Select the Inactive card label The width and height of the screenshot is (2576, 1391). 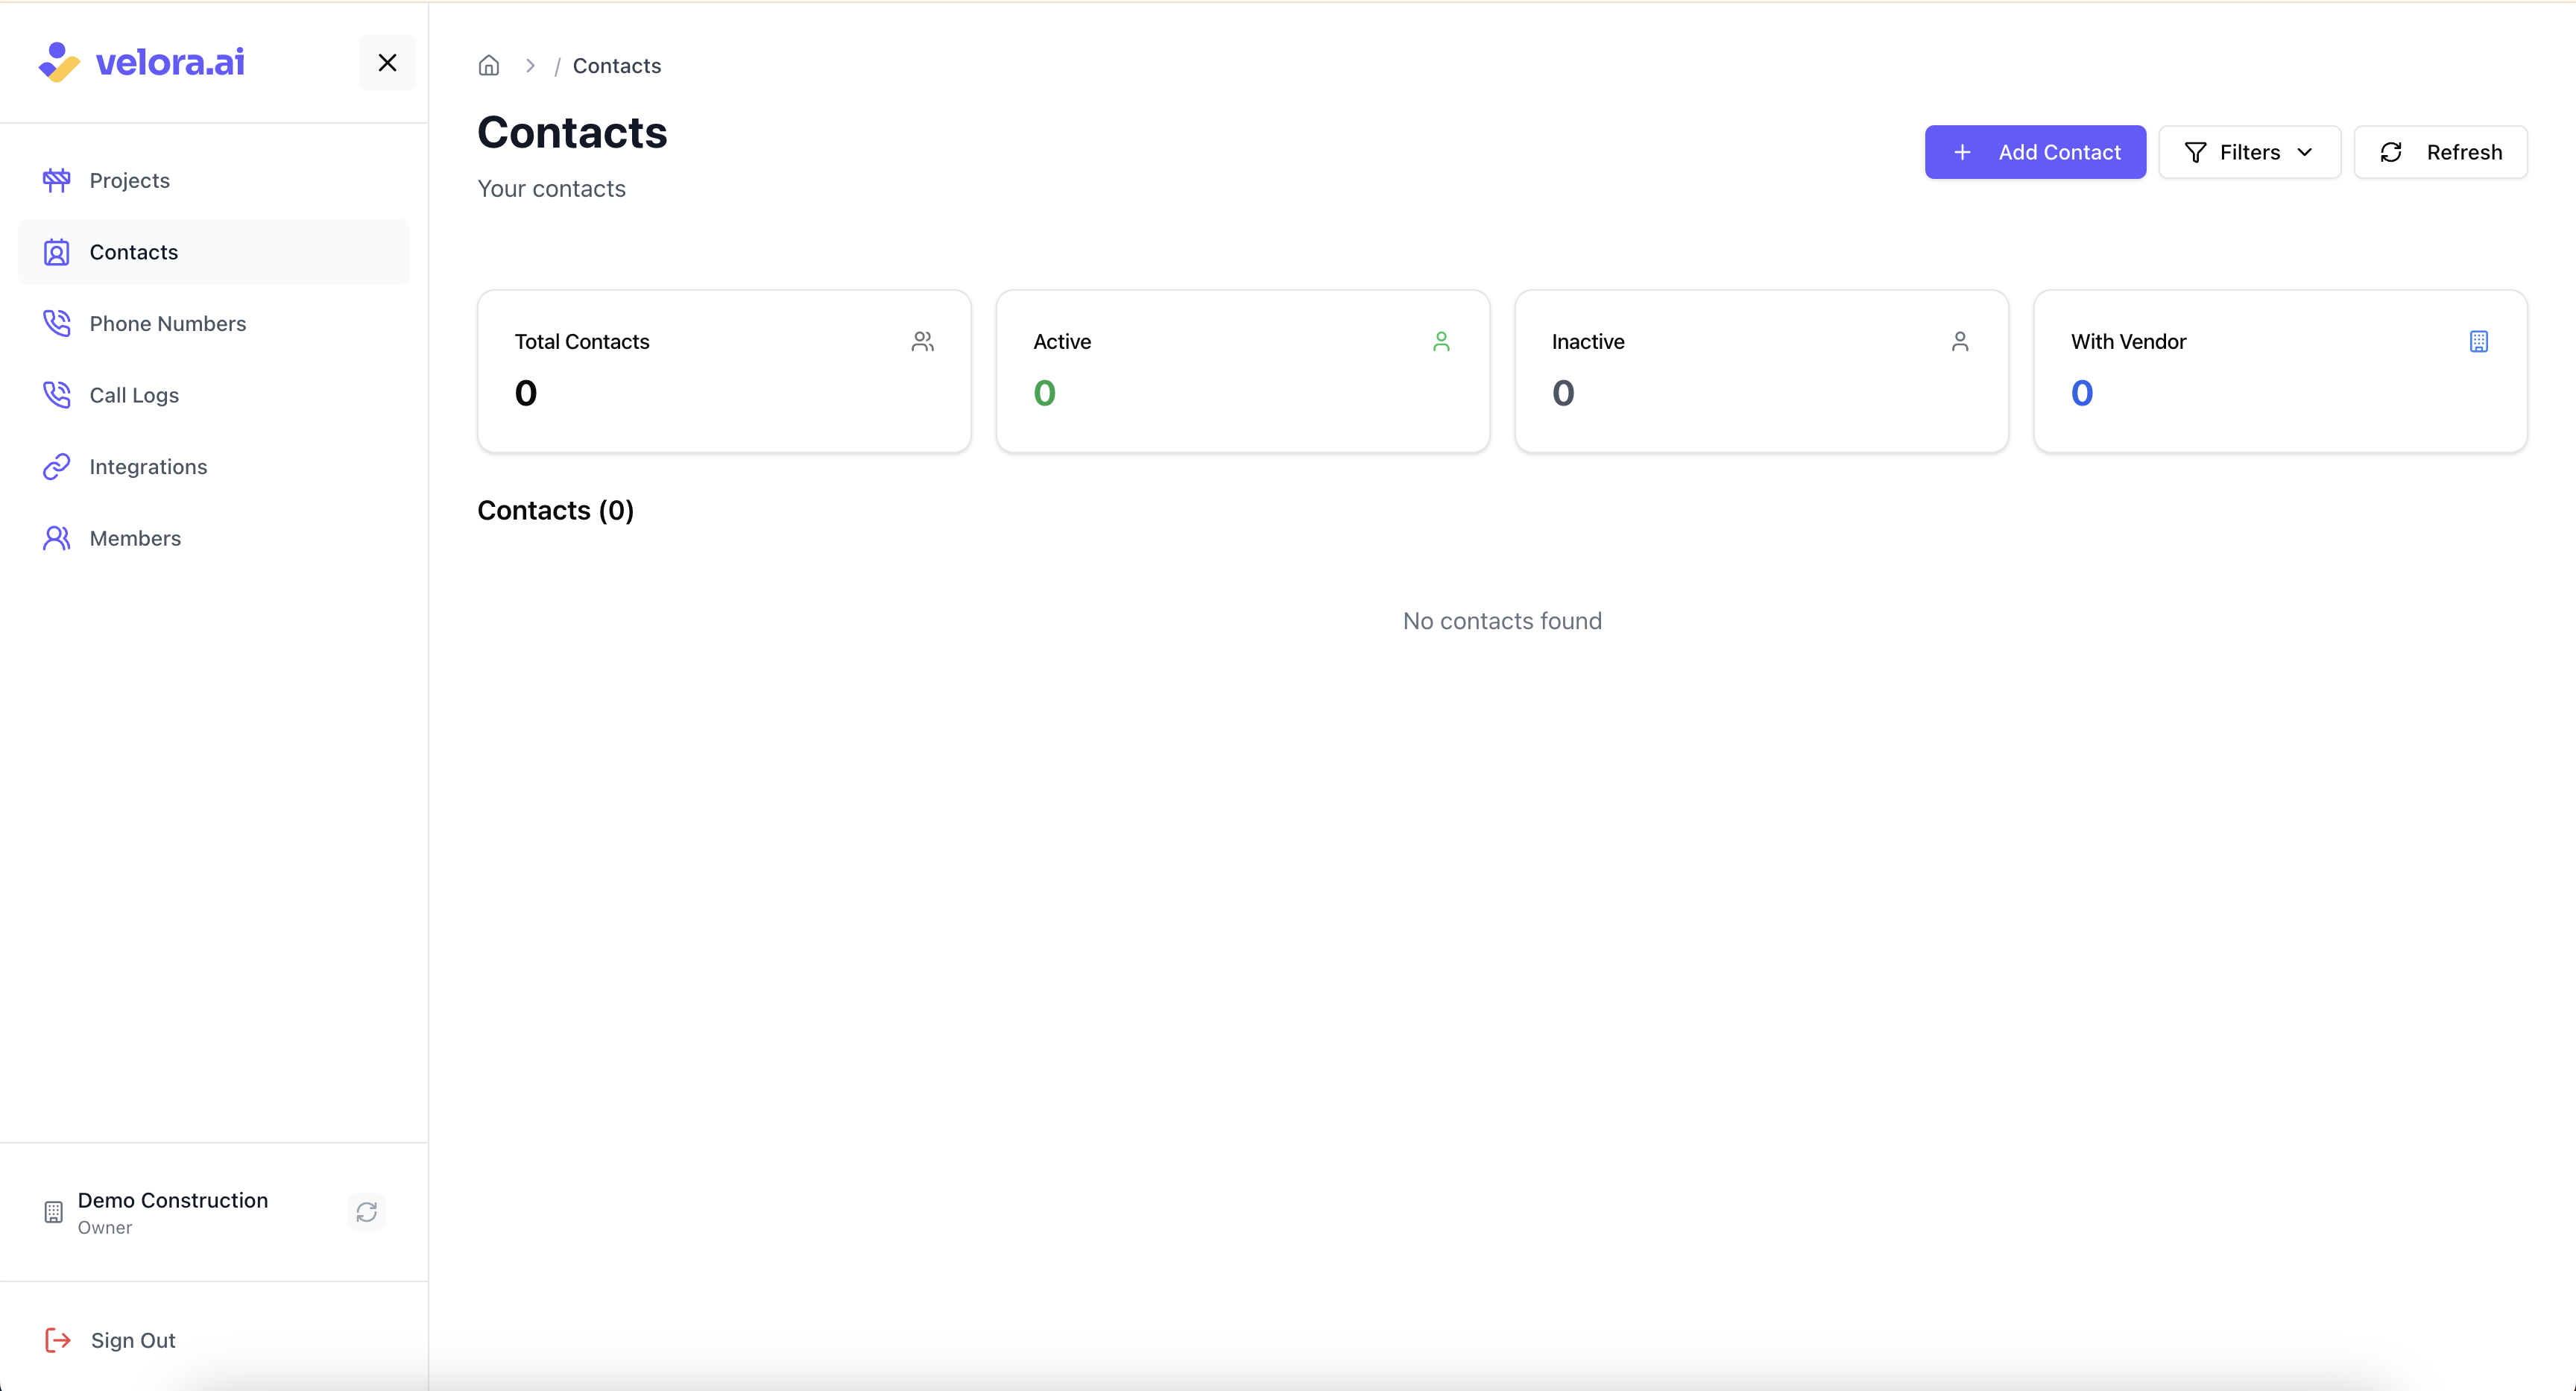click(1588, 342)
